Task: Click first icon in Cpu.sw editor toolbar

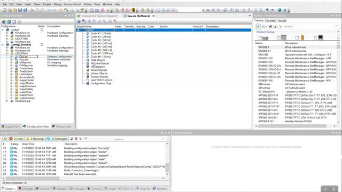Action: (79, 21)
